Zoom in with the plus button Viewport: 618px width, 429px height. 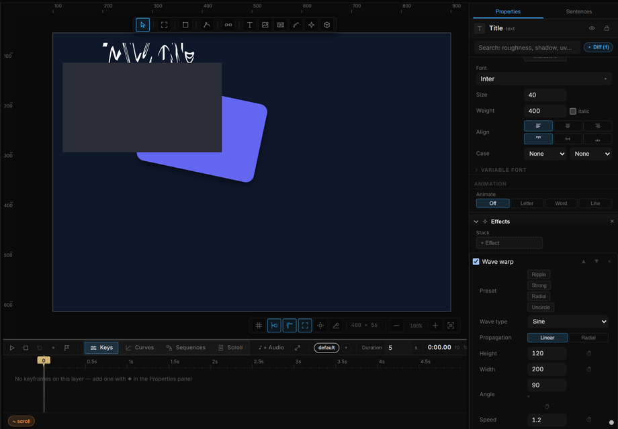pos(435,326)
